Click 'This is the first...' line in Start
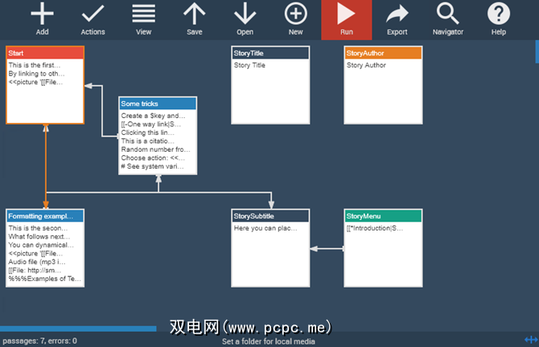The width and height of the screenshot is (539, 347). click(x=35, y=65)
